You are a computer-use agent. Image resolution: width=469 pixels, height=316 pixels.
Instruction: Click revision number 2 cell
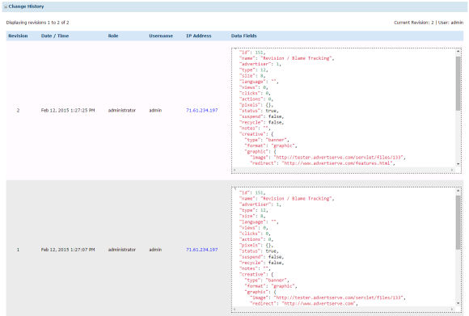tap(18, 110)
